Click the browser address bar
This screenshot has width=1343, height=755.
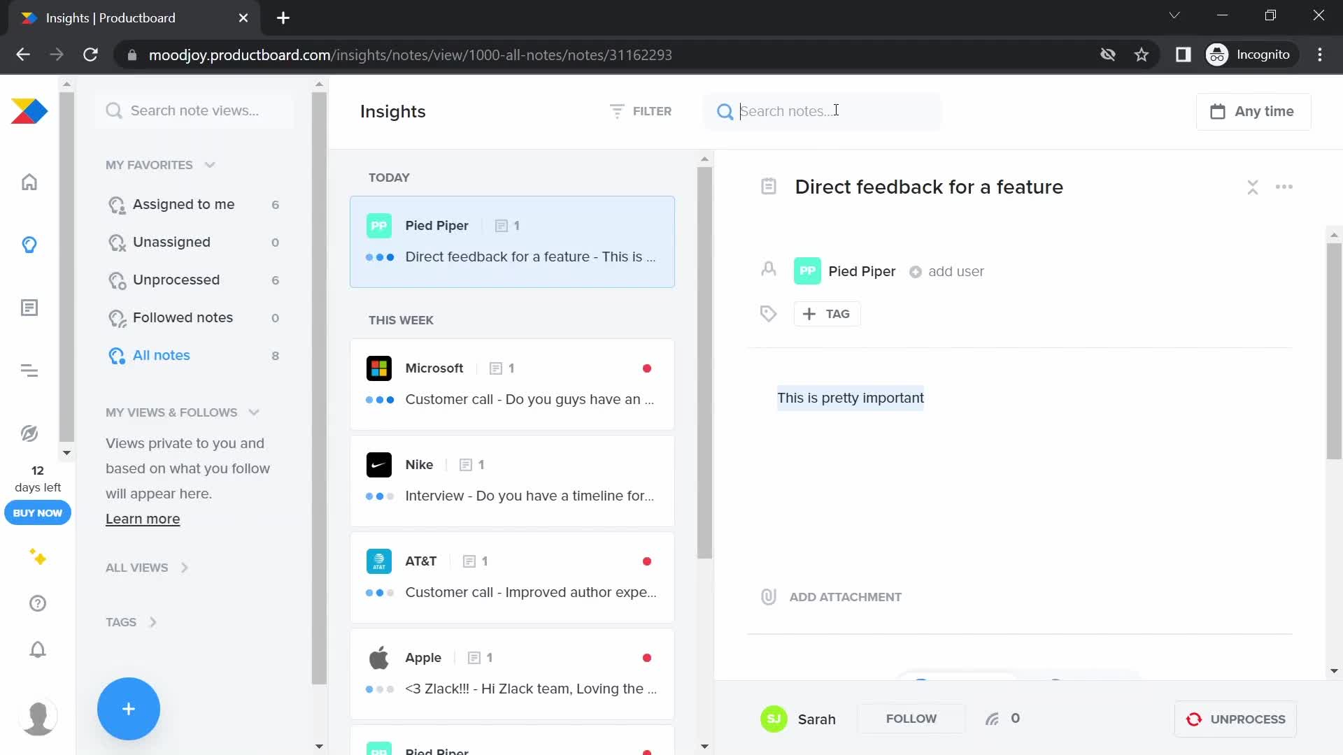[x=602, y=55]
